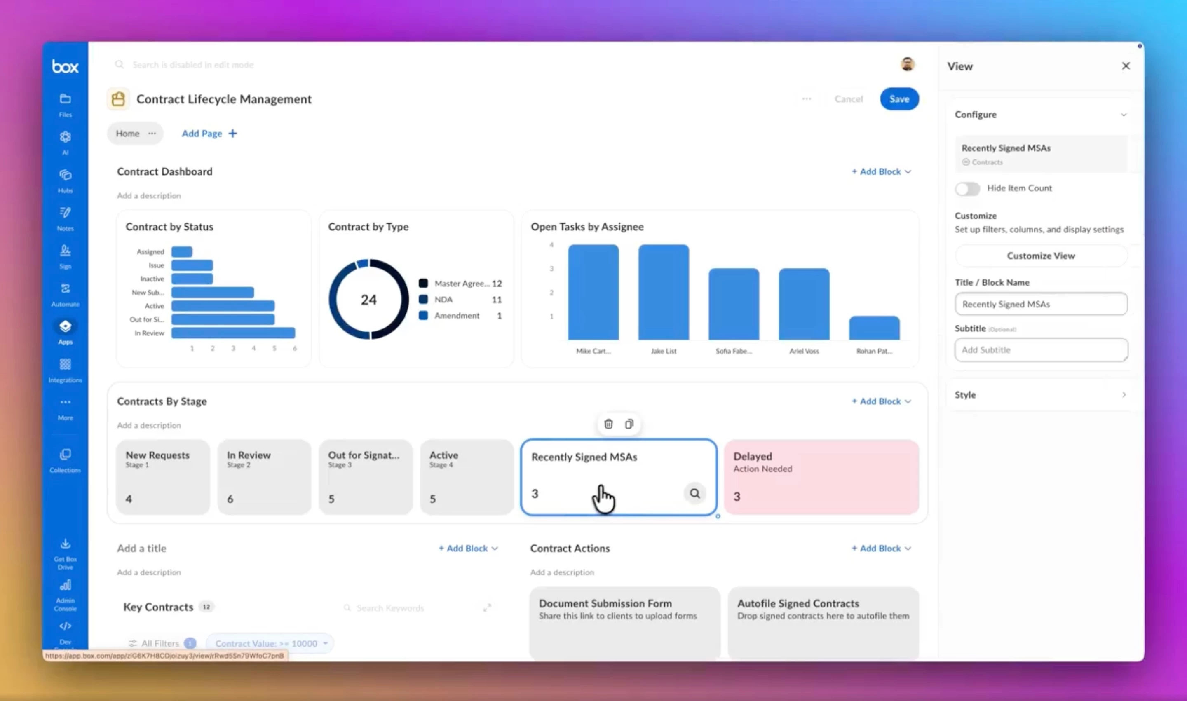Select the Active stage card

coord(467,477)
